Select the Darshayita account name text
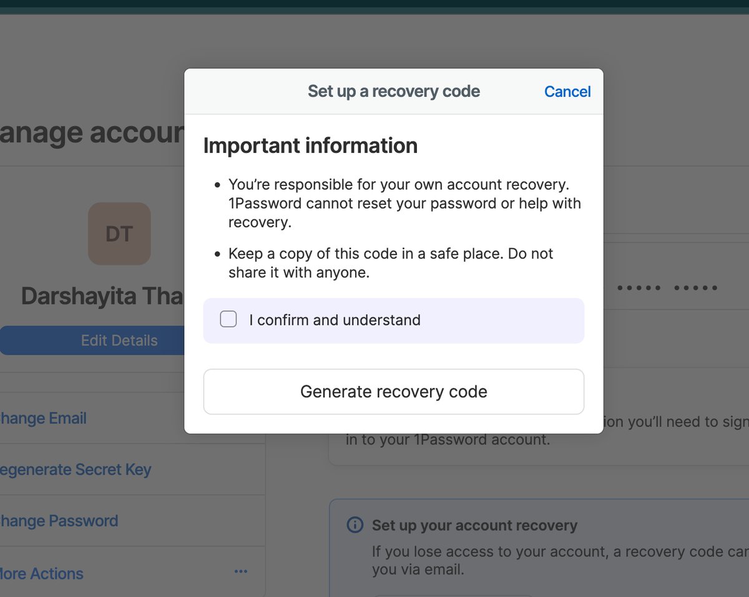Viewport: 749px width, 597px height. coord(102,296)
